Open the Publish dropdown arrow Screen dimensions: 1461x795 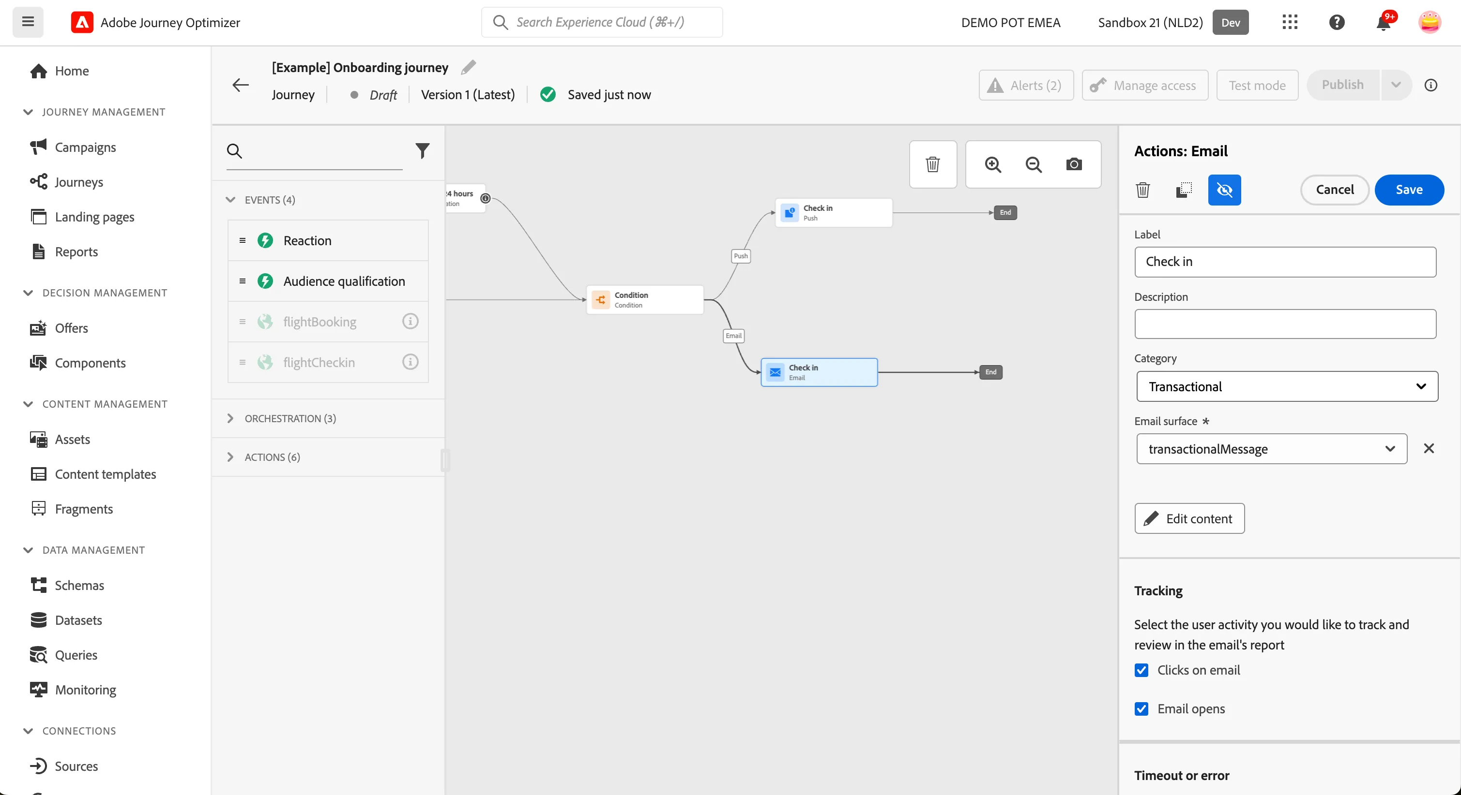pos(1396,85)
